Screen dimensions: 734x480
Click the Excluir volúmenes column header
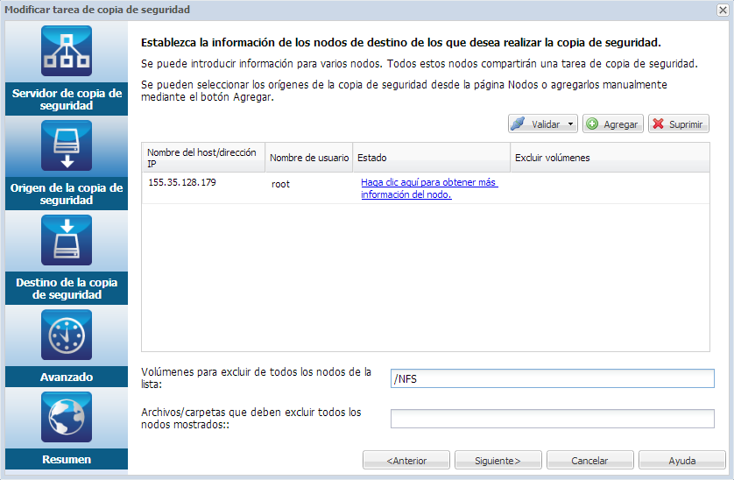tap(610, 158)
